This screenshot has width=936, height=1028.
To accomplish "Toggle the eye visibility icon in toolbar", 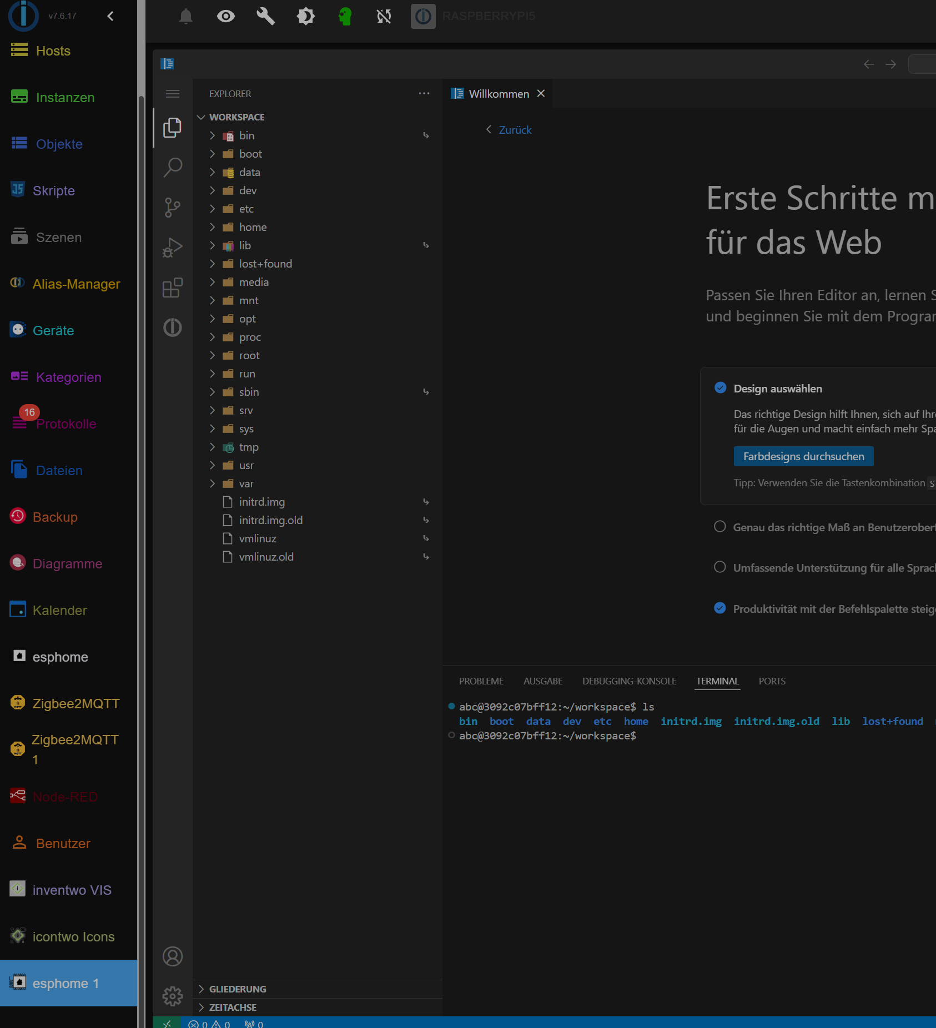I will point(225,16).
